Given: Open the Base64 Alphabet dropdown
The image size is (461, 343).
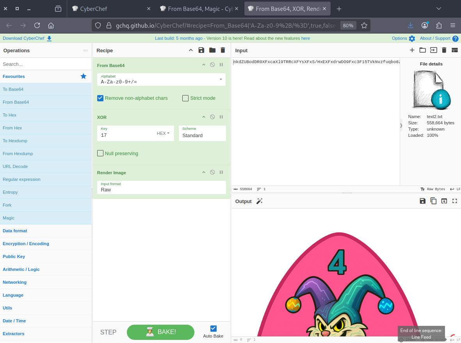Looking at the screenshot, I should pos(221,80).
